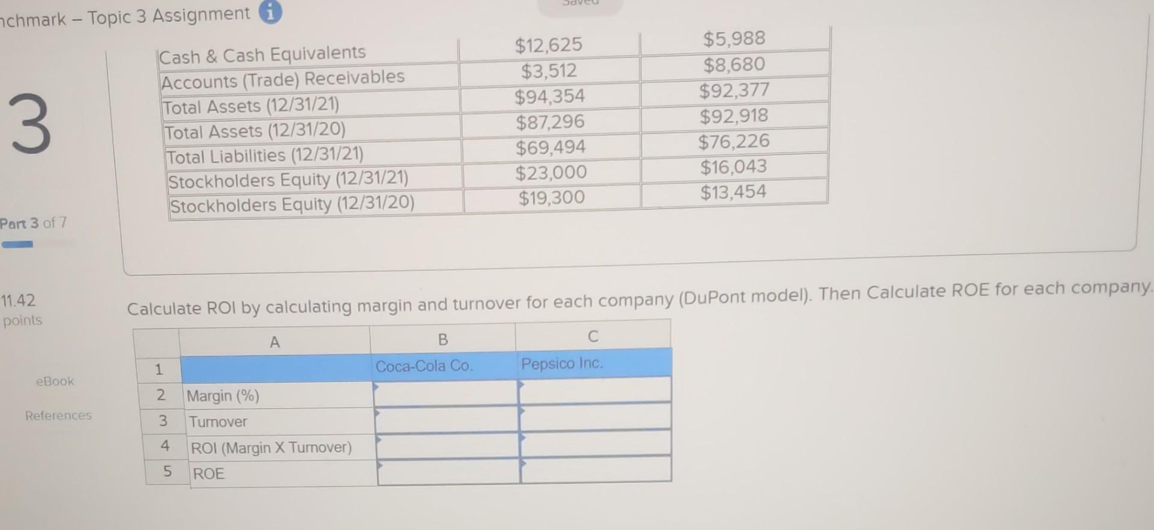Click the Margin (%) input cell for Coca-Cola
The width and height of the screenshot is (1154, 530).
[x=445, y=392]
